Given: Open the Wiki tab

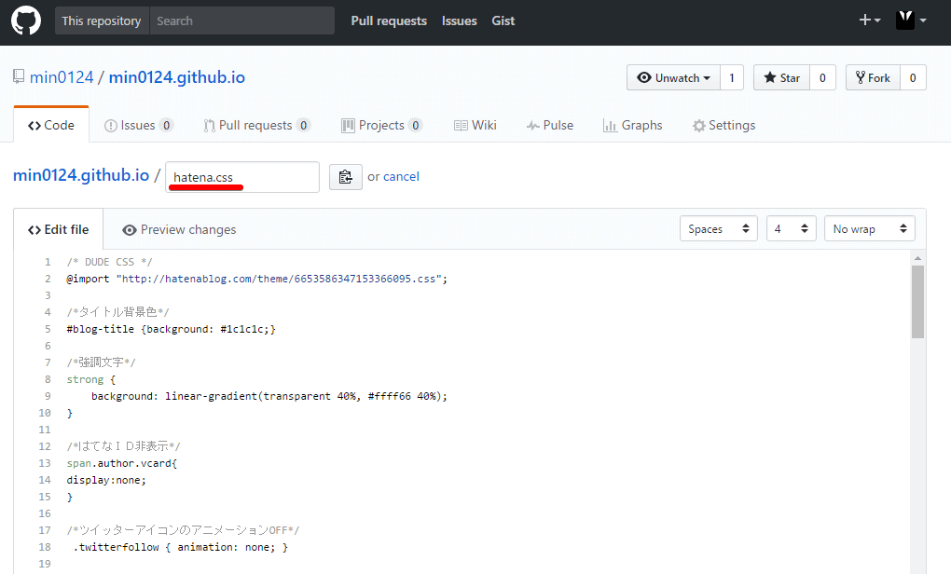Looking at the screenshot, I should 475,125.
